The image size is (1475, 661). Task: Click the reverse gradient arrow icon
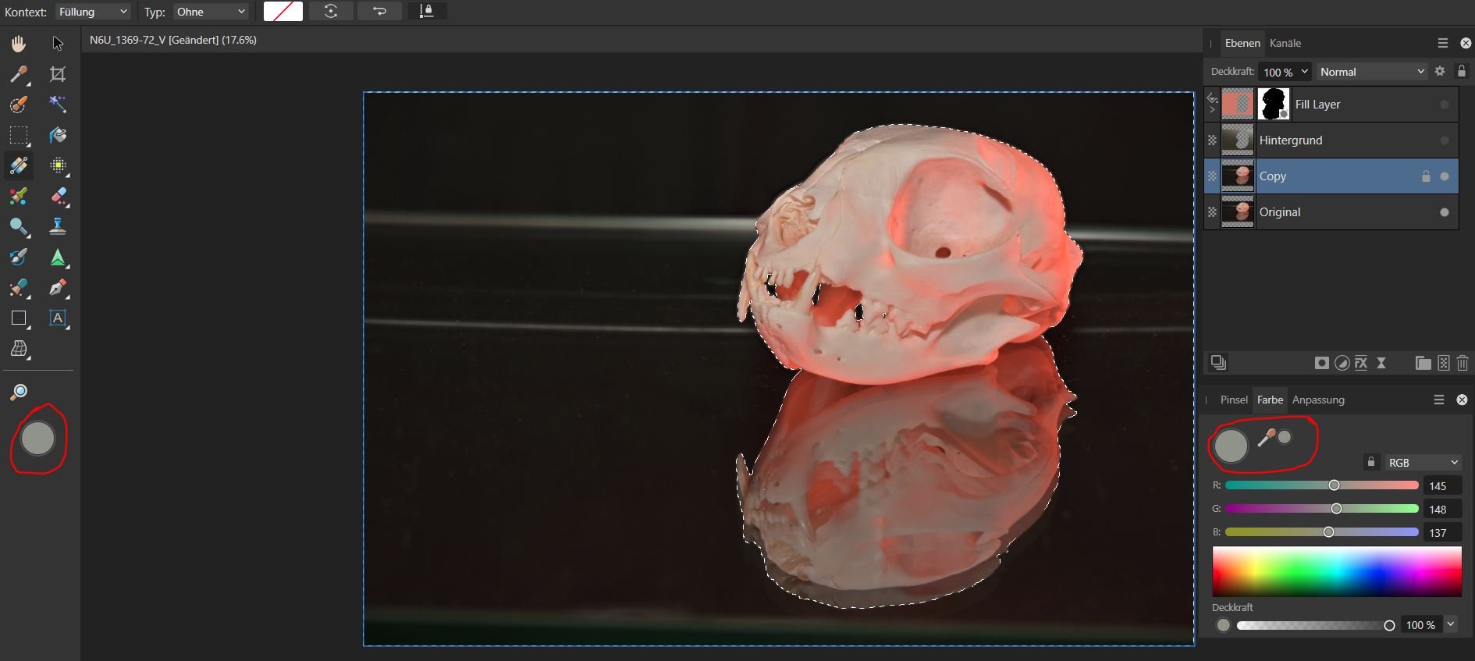[x=379, y=11]
